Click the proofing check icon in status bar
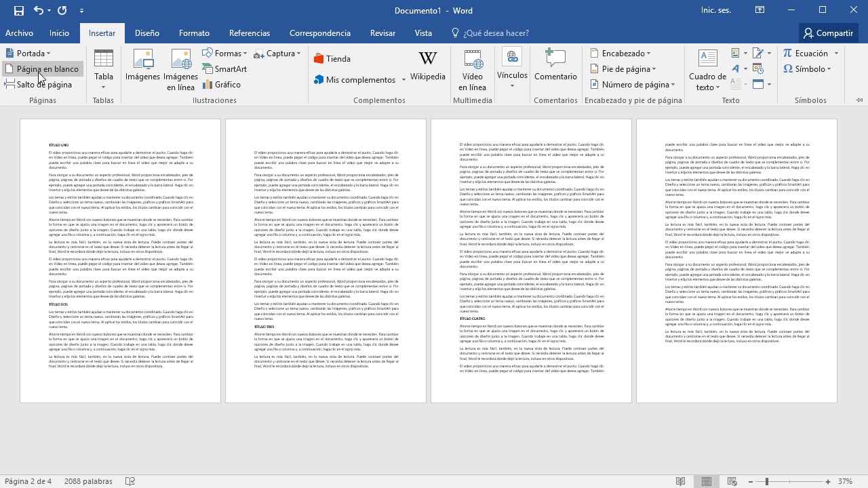The width and height of the screenshot is (868, 488). click(130, 481)
